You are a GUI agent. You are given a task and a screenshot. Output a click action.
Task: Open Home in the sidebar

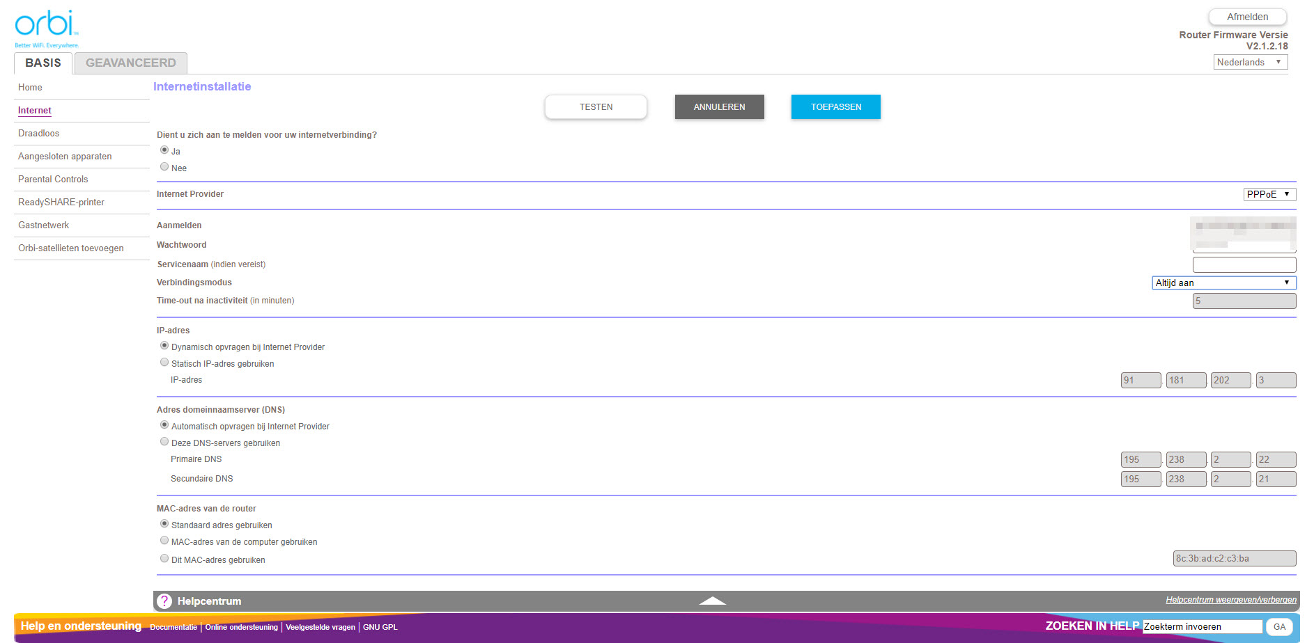[30, 88]
